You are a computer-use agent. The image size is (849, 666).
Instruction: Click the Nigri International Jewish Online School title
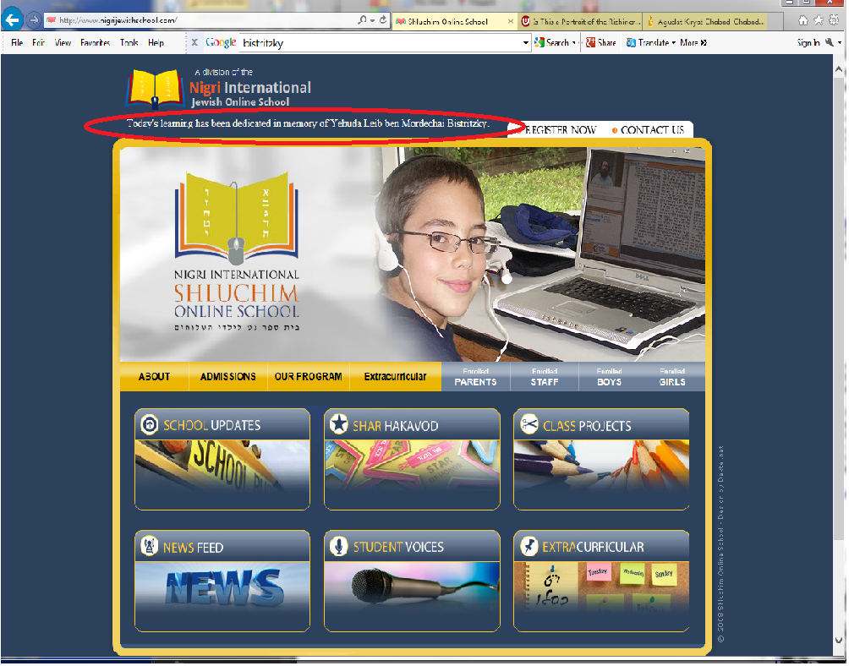[250, 94]
